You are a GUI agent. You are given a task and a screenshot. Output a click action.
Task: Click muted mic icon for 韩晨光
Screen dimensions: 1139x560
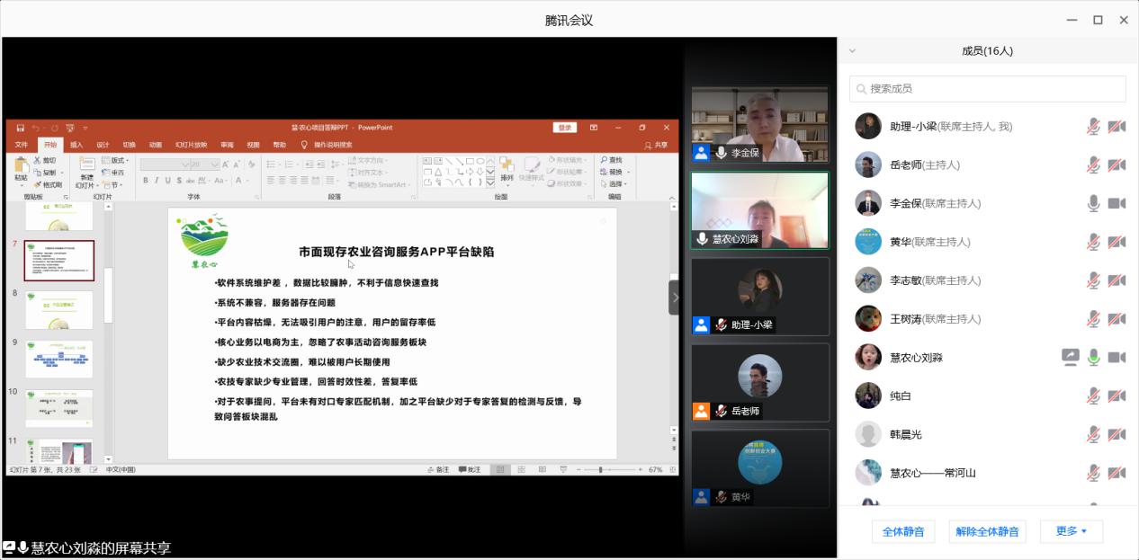point(1093,435)
